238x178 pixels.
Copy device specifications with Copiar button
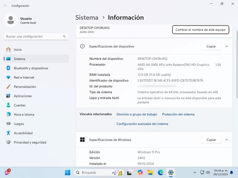coord(211,47)
